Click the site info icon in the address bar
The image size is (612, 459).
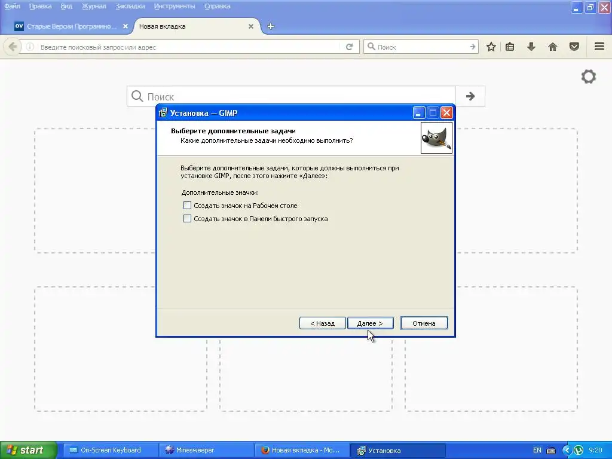(30, 47)
